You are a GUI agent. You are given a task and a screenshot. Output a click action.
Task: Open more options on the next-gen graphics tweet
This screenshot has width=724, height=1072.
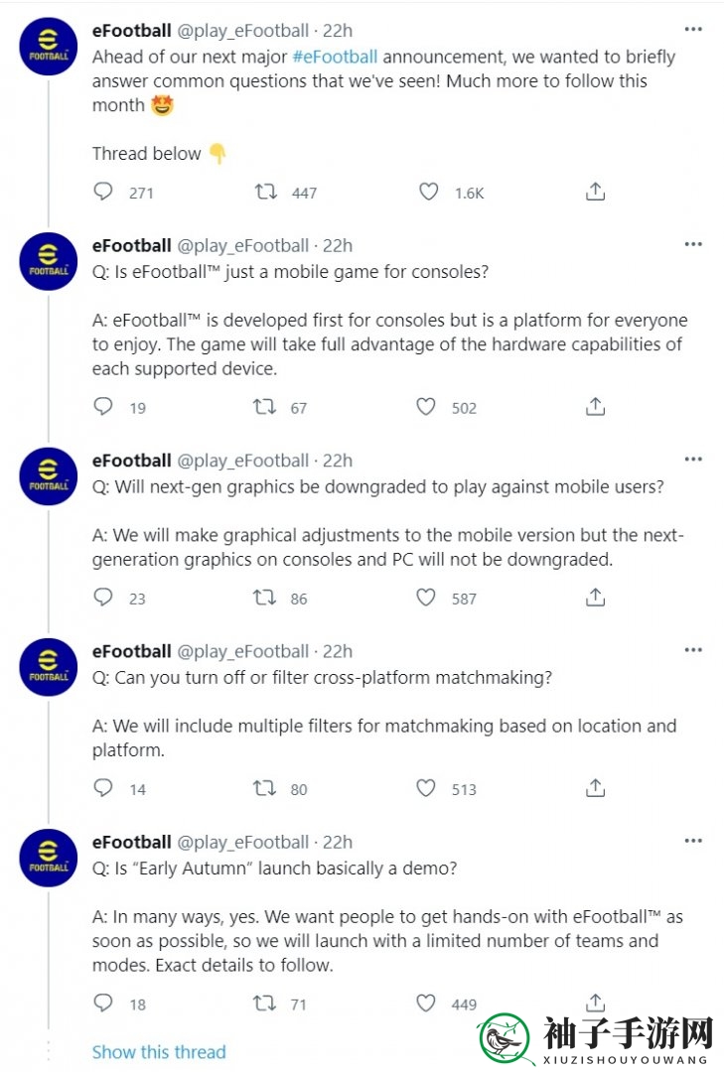coord(693,459)
